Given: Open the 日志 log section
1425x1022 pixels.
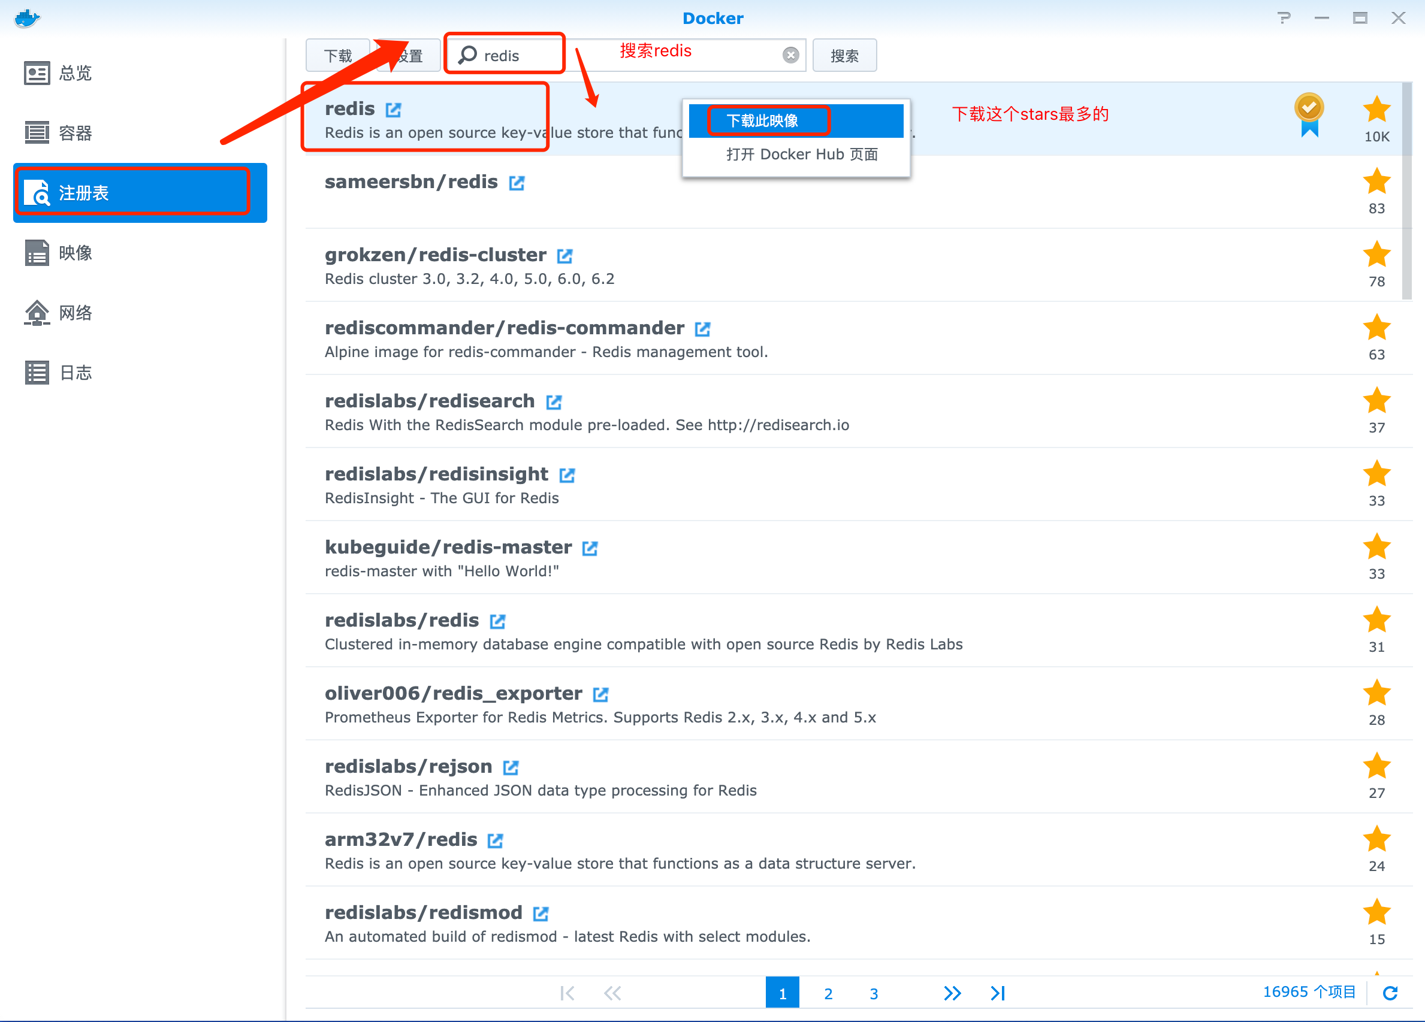Looking at the screenshot, I should [x=76, y=373].
